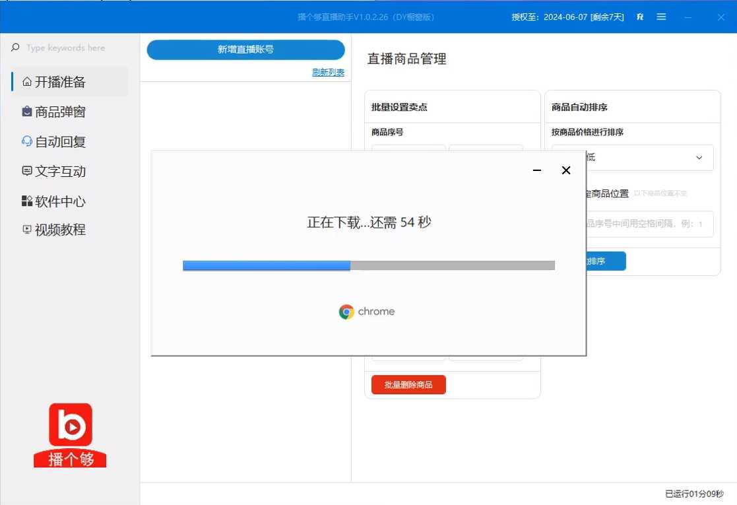The image size is (737, 505).
Task: Click the headset icon for 自动回复
Action: [x=26, y=142]
